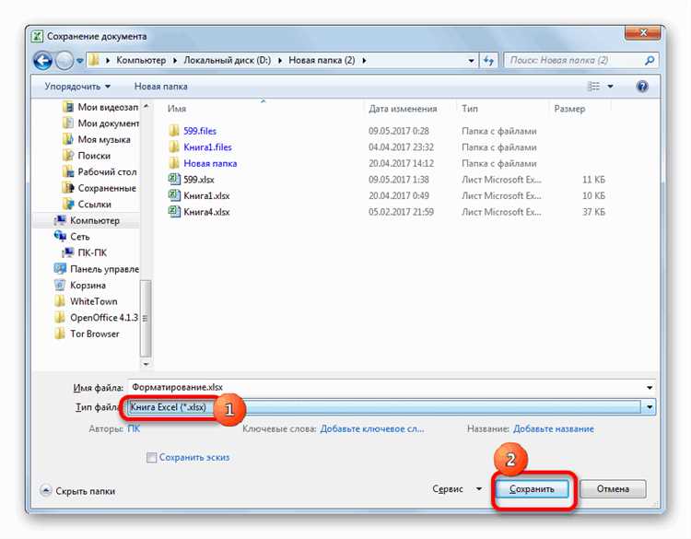The image size is (691, 539).
Task: Click Добавьте ключевое слово field
Action: [372, 428]
